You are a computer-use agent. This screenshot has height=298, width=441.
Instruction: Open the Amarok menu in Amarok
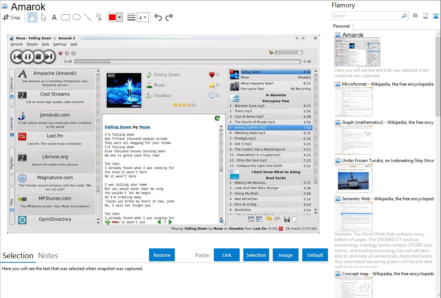point(17,44)
